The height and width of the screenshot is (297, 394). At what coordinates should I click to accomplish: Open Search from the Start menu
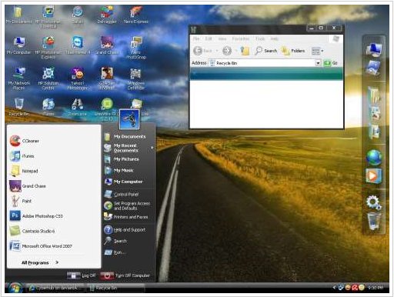[115, 241]
